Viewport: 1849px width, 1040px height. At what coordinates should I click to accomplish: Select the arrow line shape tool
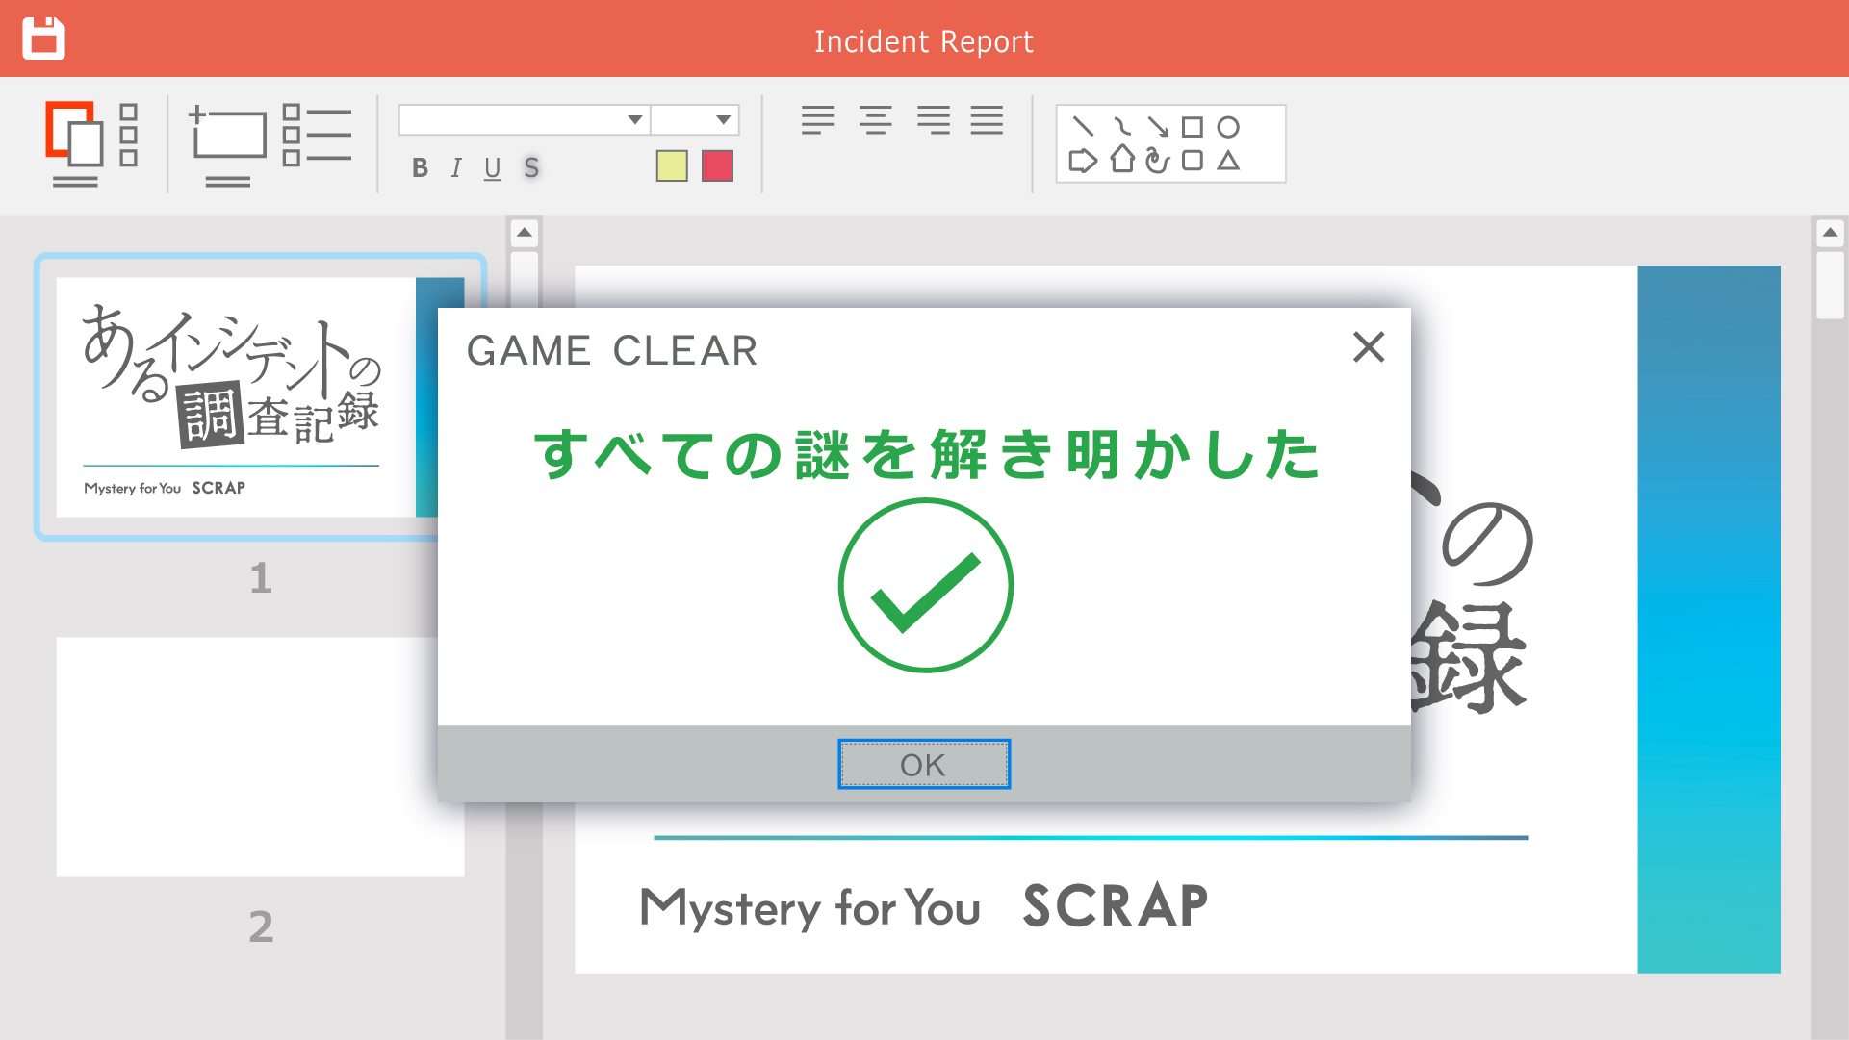(x=1158, y=126)
